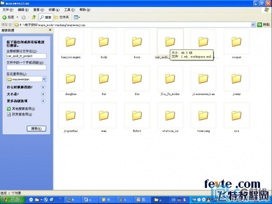Screen dimensions: 272x204
Task: Open the 收藏(A) menu
Action: click(54, 10)
